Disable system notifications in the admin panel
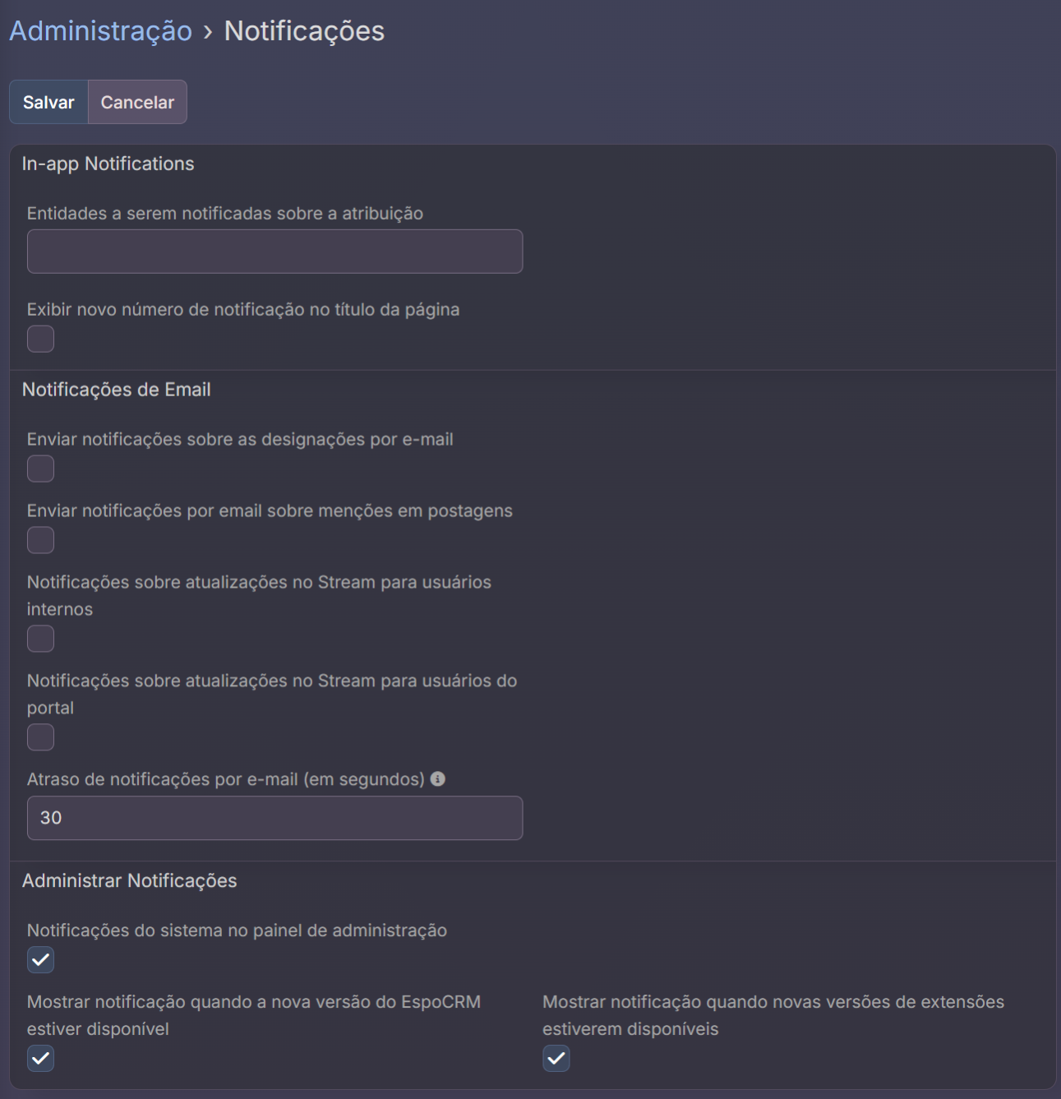 [x=40, y=960]
